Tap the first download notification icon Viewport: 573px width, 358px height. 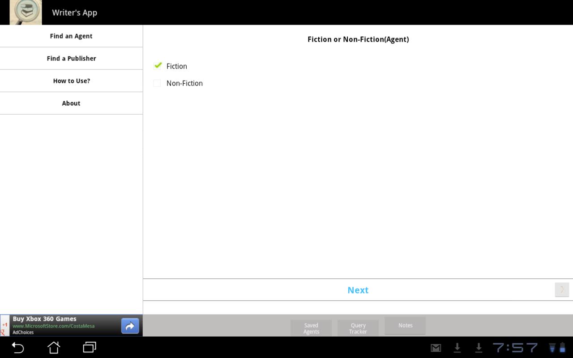pos(457,348)
